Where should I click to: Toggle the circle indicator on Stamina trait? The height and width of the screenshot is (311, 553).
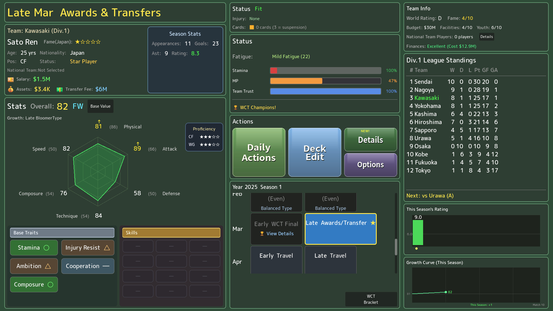pos(47,248)
